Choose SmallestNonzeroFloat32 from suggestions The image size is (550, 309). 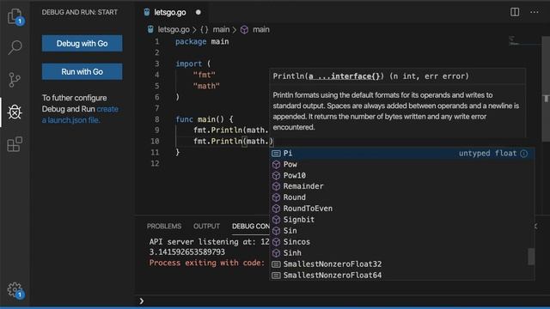click(x=401, y=264)
